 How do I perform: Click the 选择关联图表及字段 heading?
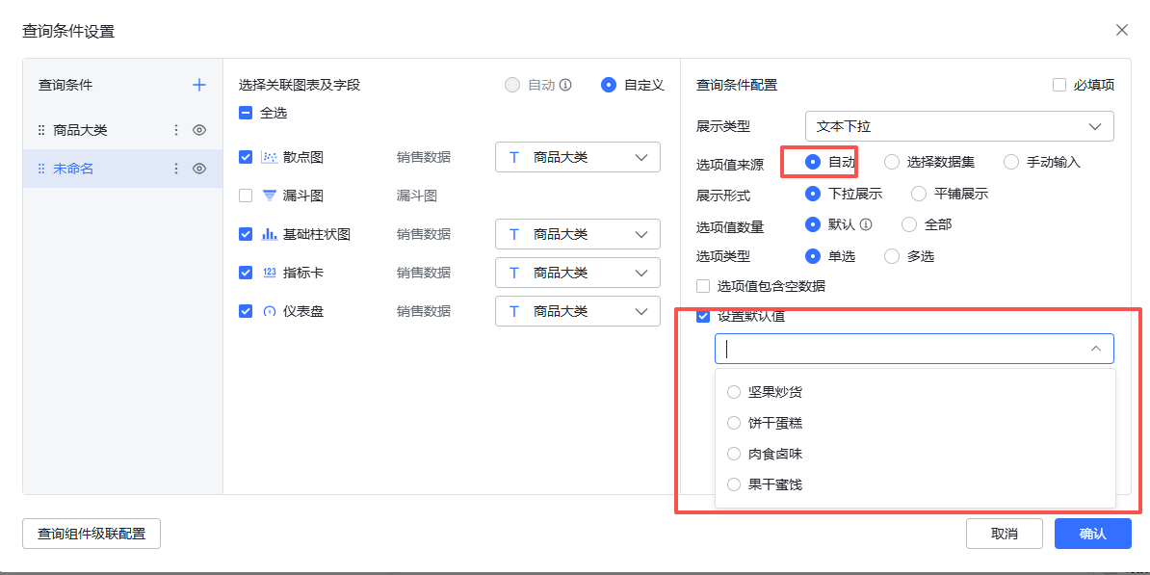(300, 85)
